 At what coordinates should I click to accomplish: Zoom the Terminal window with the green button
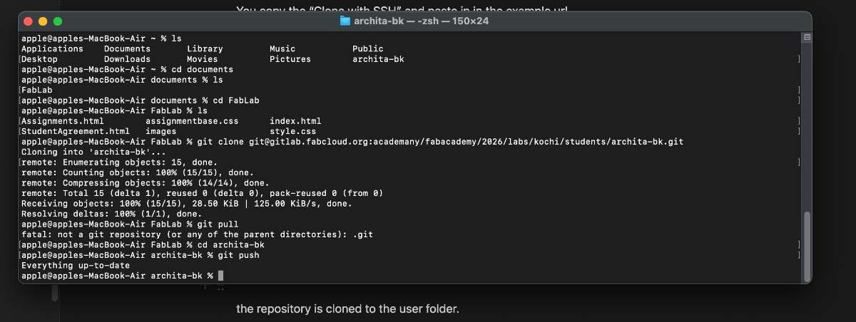(58, 21)
